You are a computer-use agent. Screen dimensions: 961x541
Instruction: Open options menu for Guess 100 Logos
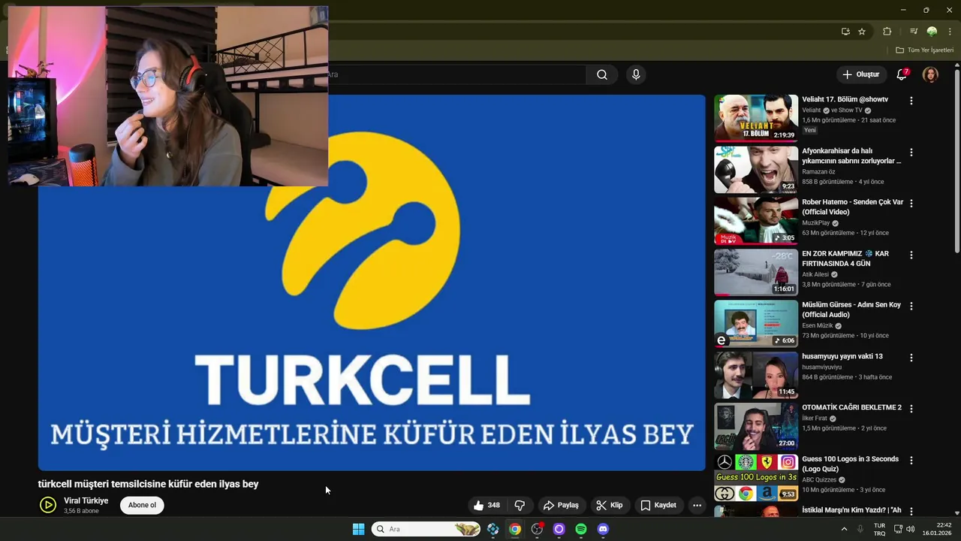(x=911, y=460)
